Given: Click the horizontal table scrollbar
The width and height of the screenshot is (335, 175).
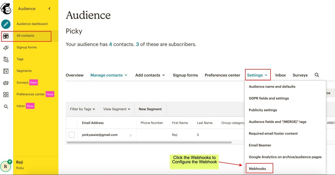Looking at the screenshot, I should [x=149, y=143].
